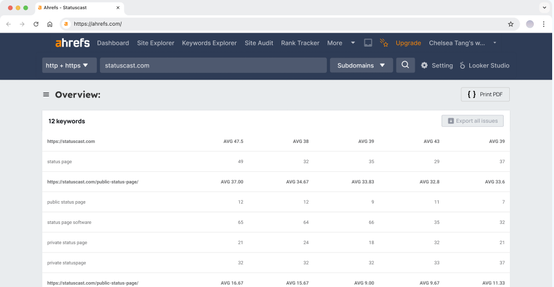Viewport: 554px width, 287px height.
Task: Click the AVG 11.33 value
Action: 494,283
